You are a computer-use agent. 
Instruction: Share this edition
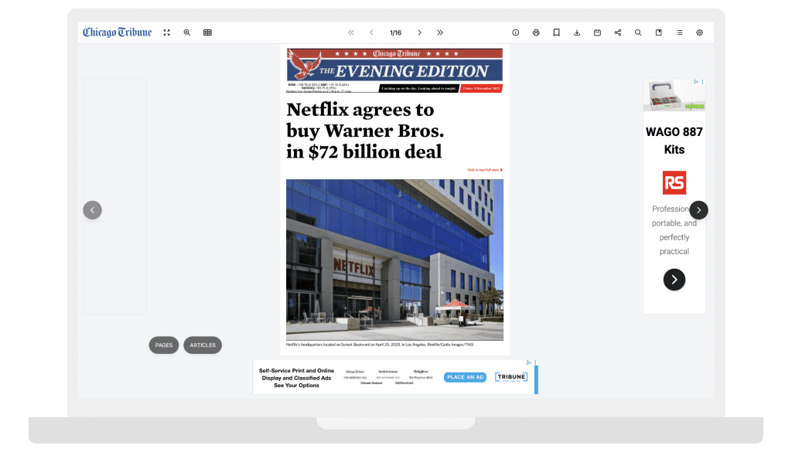[617, 32]
